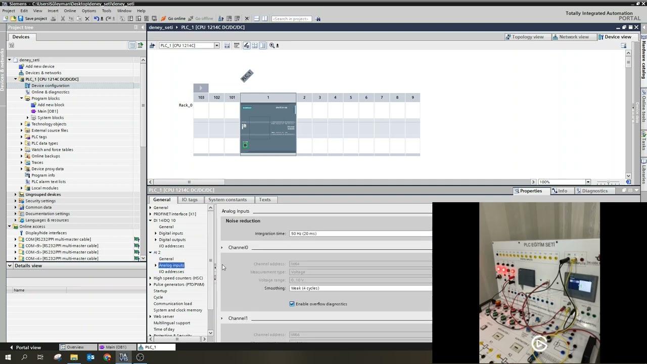Click the TIA V15 taskbar icon
This screenshot has width=647, height=364.
coord(123,357)
